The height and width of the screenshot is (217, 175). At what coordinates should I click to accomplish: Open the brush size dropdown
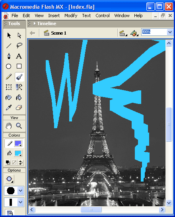pyautogui.click(x=20, y=191)
